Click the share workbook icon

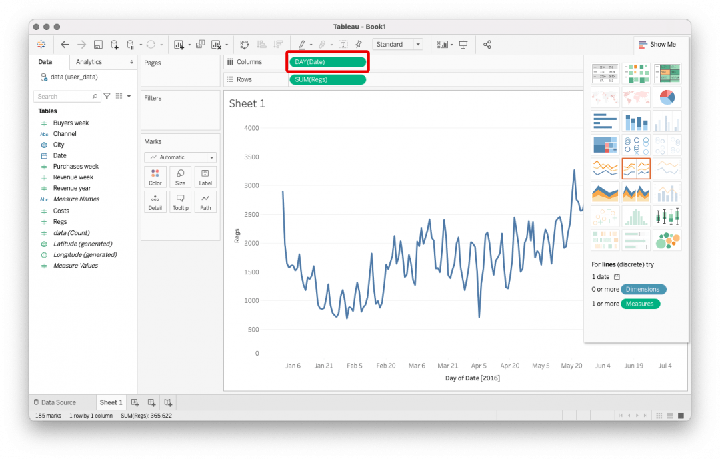[x=487, y=44]
